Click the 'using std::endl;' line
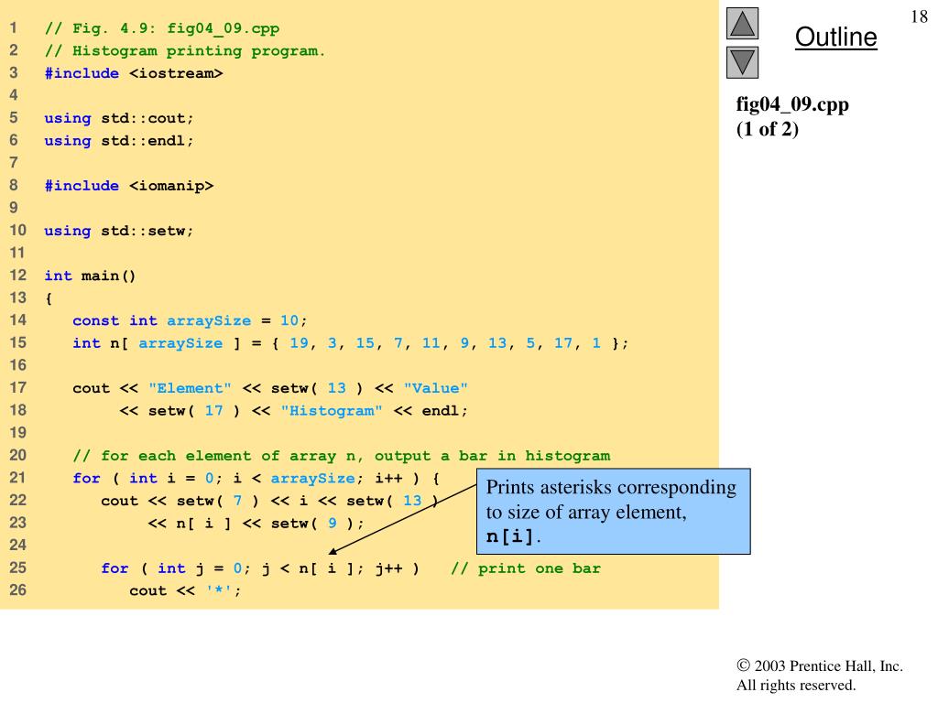Screen dimensions: 938x703 point(119,141)
